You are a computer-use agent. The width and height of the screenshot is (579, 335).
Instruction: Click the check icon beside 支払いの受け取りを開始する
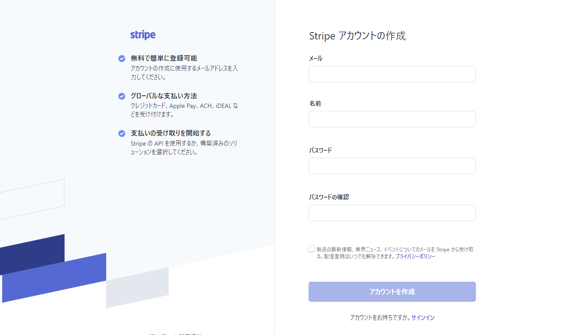(122, 133)
